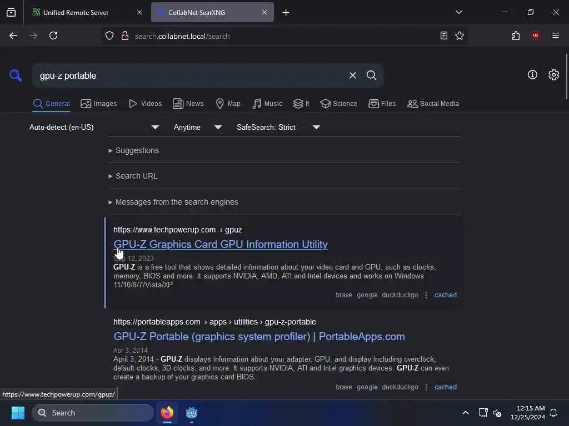Open Firefox View recent browsing icon
The height and width of the screenshot is (426, 569).
tap(11, 12)
